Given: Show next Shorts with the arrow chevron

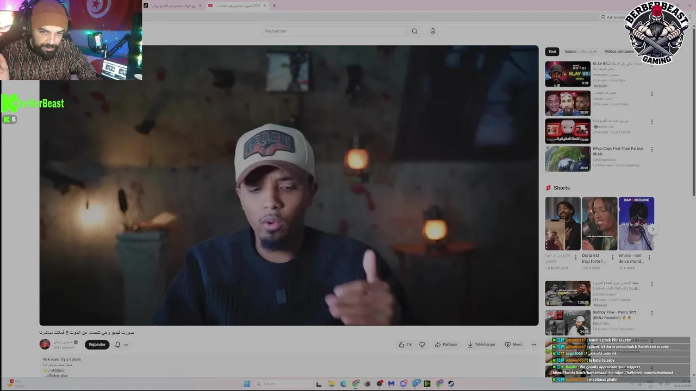Looking at the screenshot, I should click(x=652, y=229).
